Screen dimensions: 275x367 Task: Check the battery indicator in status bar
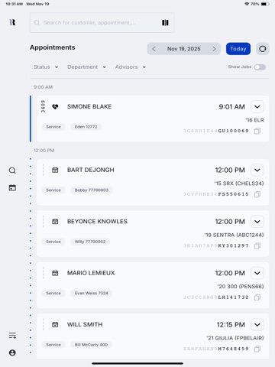coord(265,4)
